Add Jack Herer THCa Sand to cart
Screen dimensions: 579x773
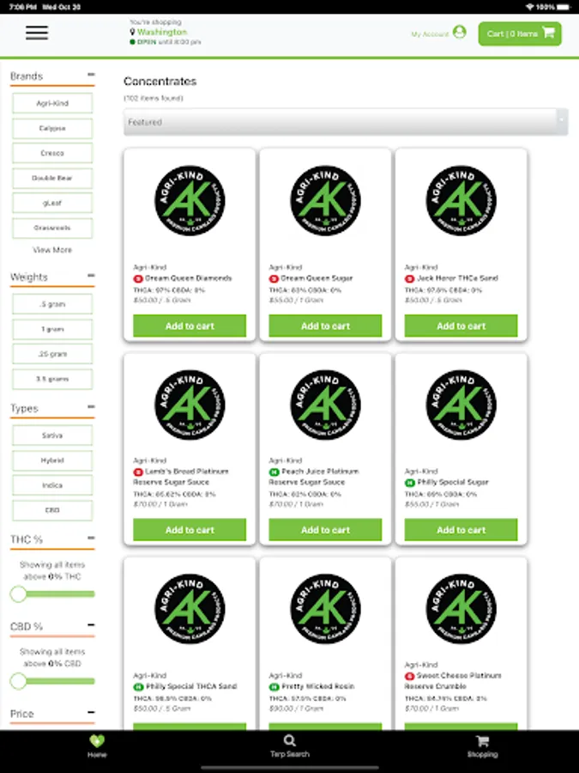461,326
